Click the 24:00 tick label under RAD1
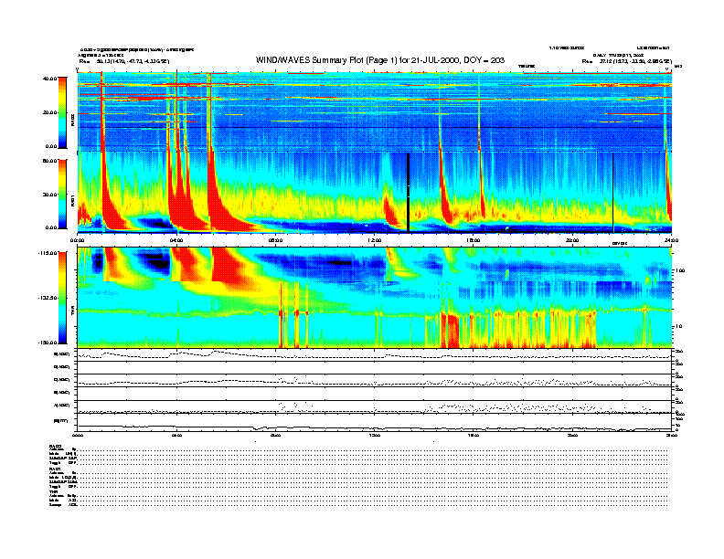Viewport: 724px width, 559px height. [x=671, y=240]
